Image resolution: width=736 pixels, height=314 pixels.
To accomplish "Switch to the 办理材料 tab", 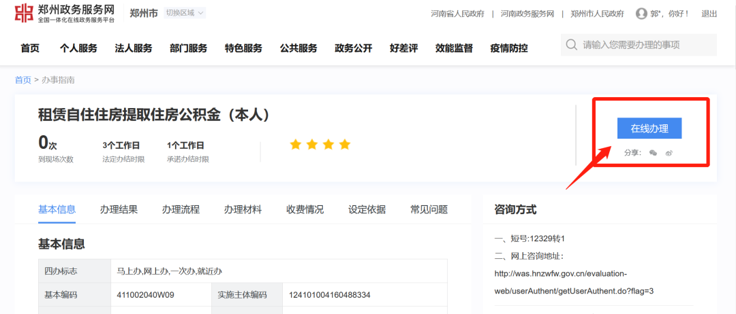I will click(243, 209).
